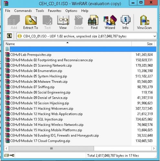160x161 pixels.
Task: Click the size value 724,625,862
Action: coord(144,119)
